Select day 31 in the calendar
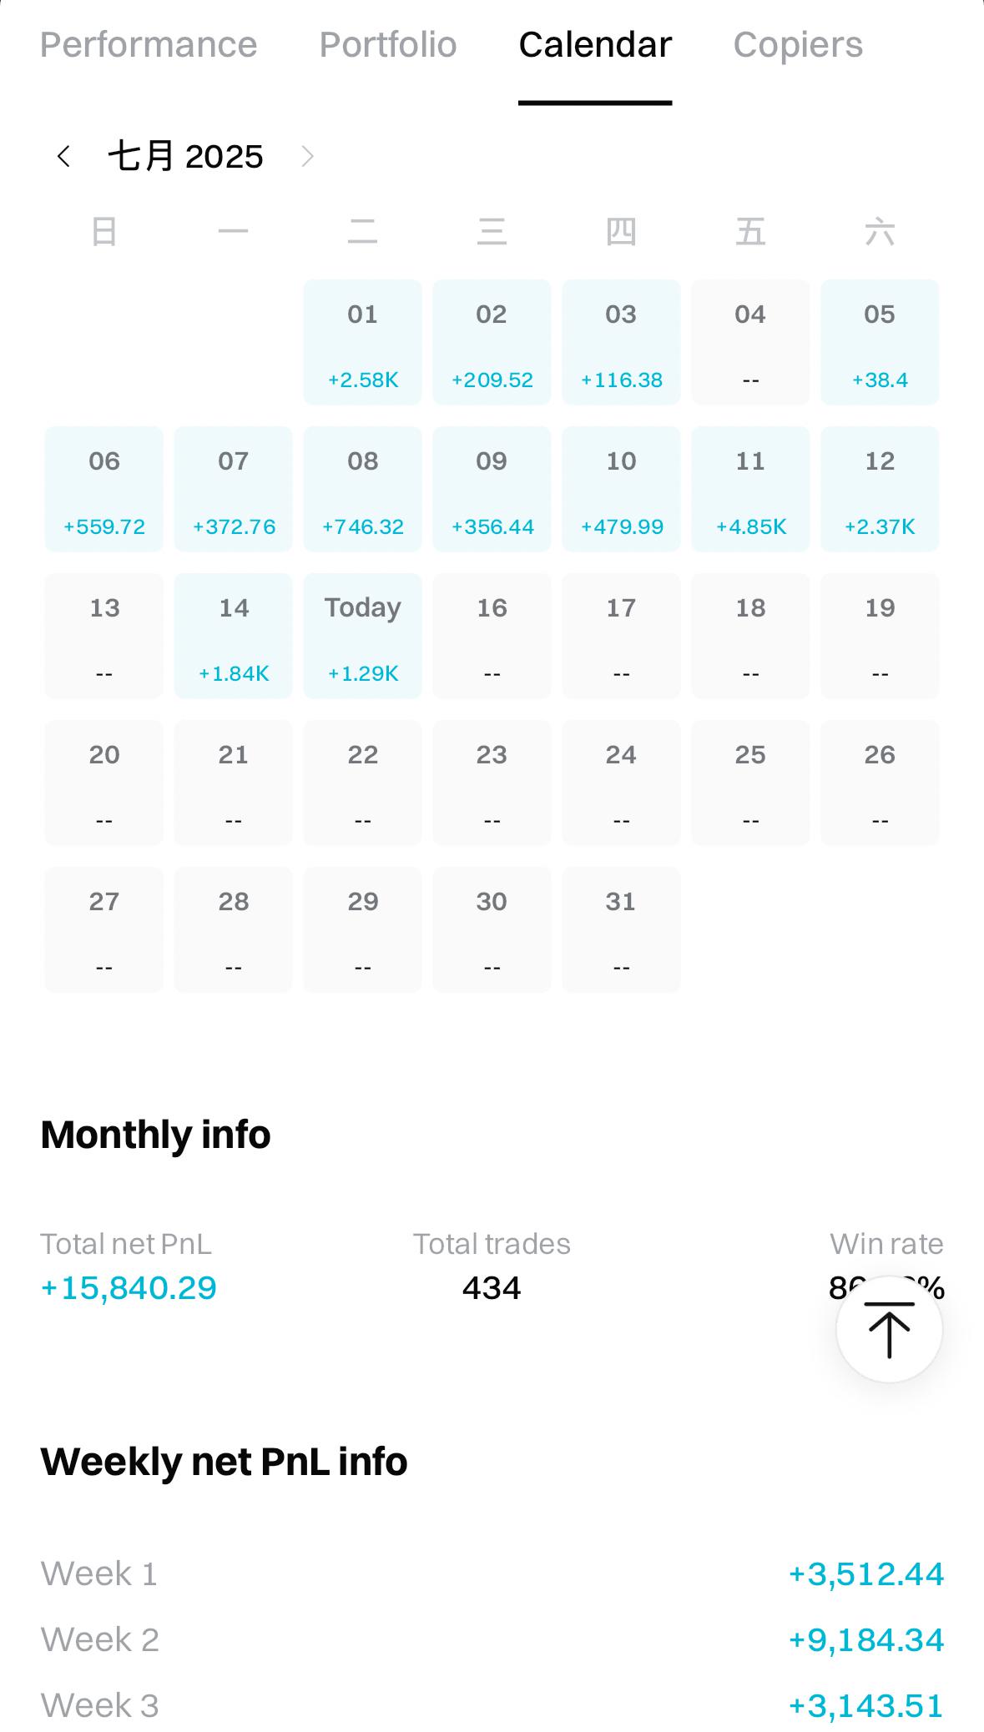 click(x=621, y=929)
